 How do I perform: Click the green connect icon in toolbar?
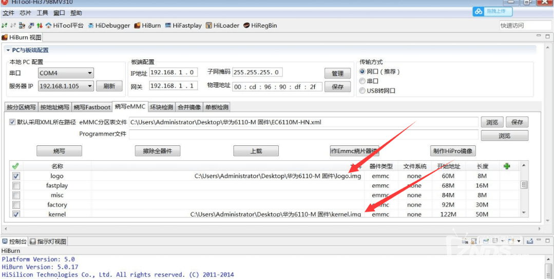coord(4,26)
